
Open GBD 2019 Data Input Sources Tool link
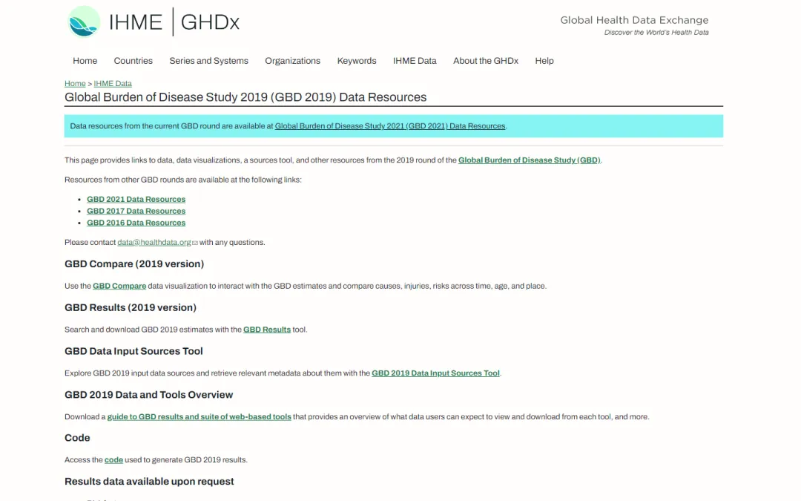pos(436,373)
